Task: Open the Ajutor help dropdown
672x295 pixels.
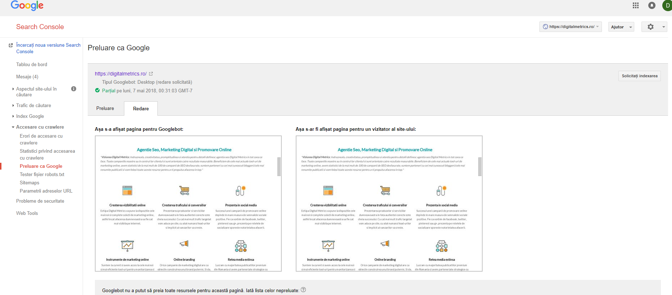Action: pyautogui.click(x=621, y=27)
